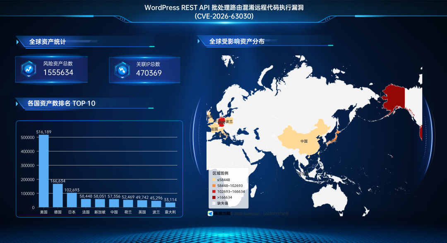The height and width of the screenshot is (243, 447).
Task: Click the 中国 bar in the chart
Action: (114, 203)
